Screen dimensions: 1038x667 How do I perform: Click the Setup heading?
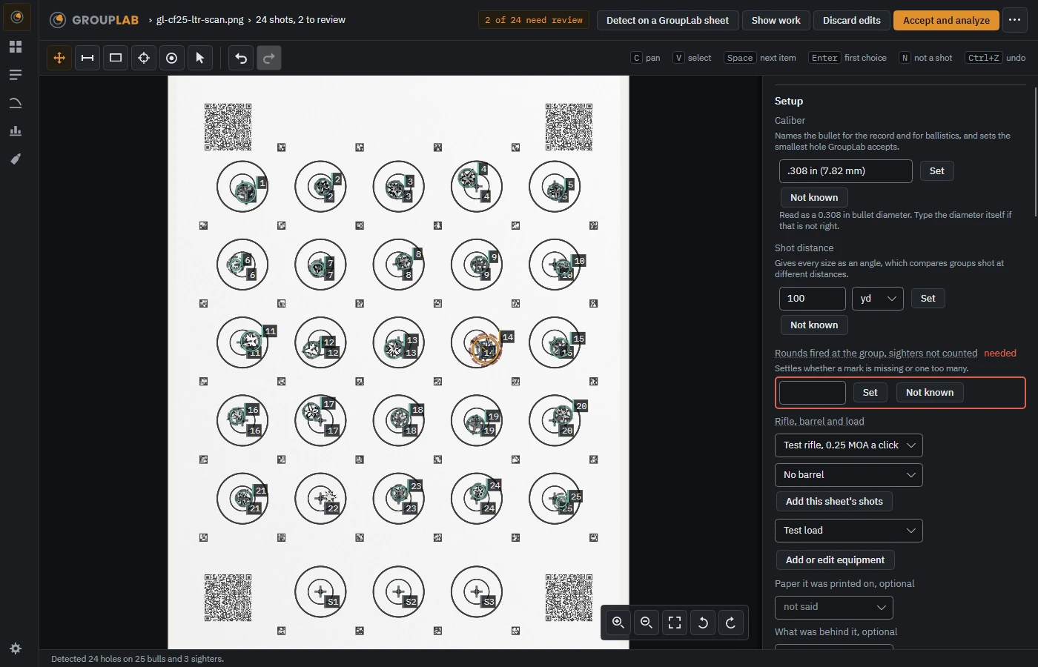point(789,102)
